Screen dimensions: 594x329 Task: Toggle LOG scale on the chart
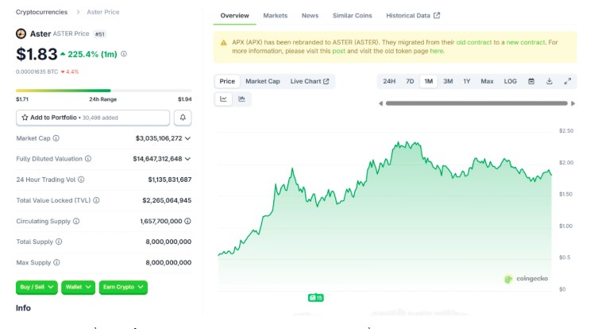click(x=510, y=81)
